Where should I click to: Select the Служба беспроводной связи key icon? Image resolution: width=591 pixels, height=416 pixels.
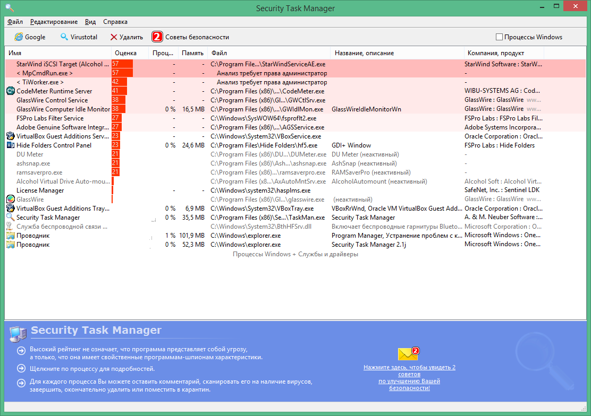(10, 226)
